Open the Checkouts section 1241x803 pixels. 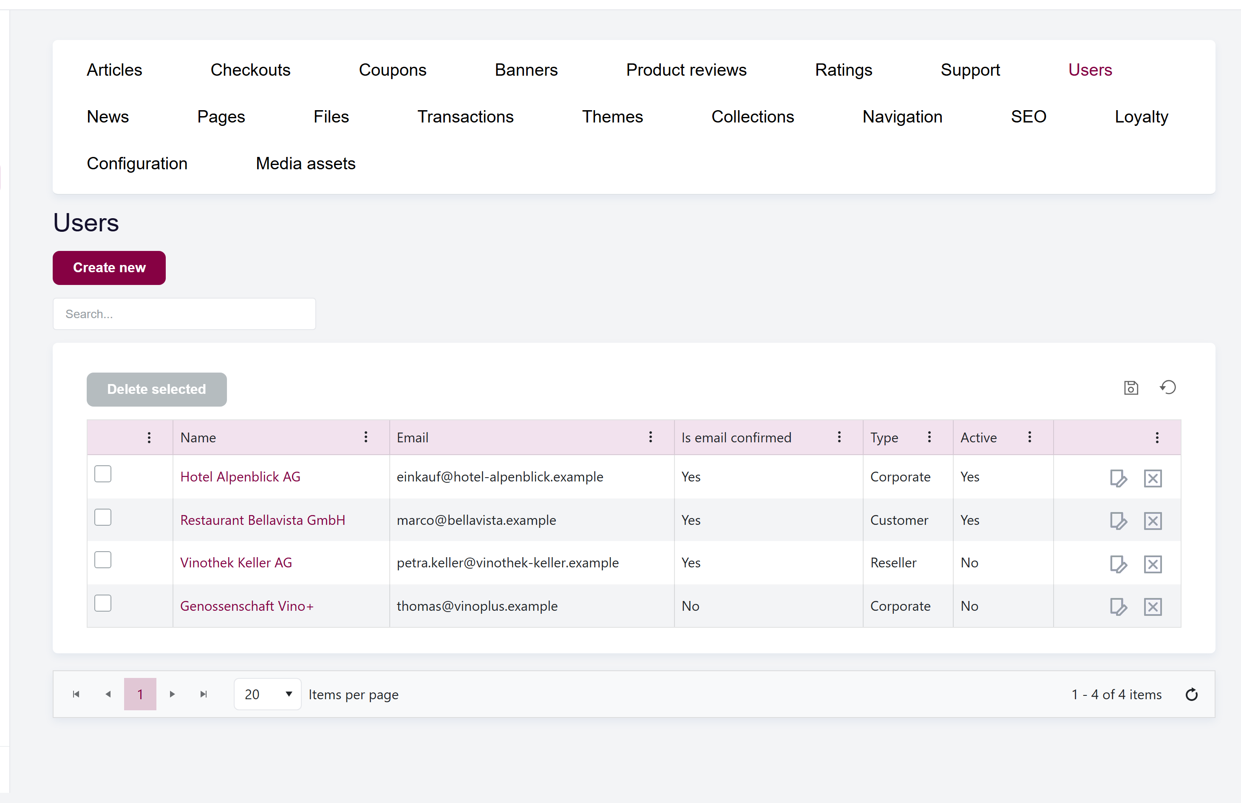coord(250,70)
